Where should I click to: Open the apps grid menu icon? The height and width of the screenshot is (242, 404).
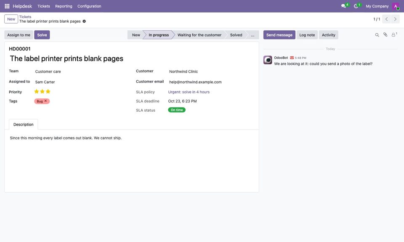[7, 6]
